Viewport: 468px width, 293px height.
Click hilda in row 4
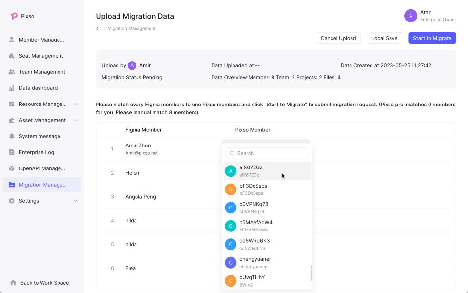click(x=131, y=221)
